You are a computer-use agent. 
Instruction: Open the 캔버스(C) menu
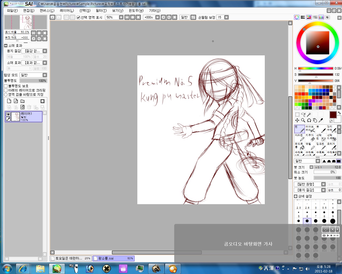pyautogui.click(x=47, y=10)
